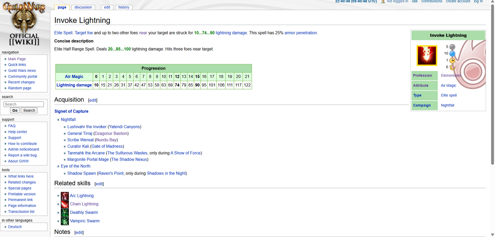Select the page tab

62,7
